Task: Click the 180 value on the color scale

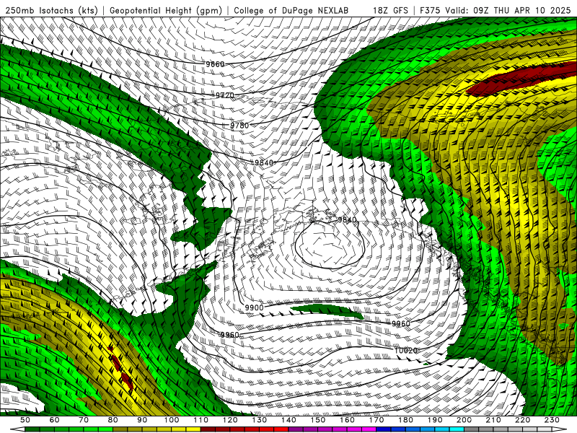Action: click(405, 420)
